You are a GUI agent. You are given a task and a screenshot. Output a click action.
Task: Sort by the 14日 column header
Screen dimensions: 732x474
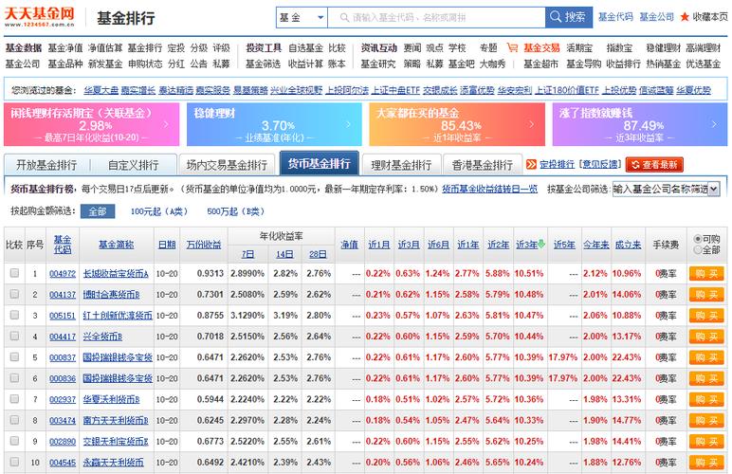(x=284, y=254)
